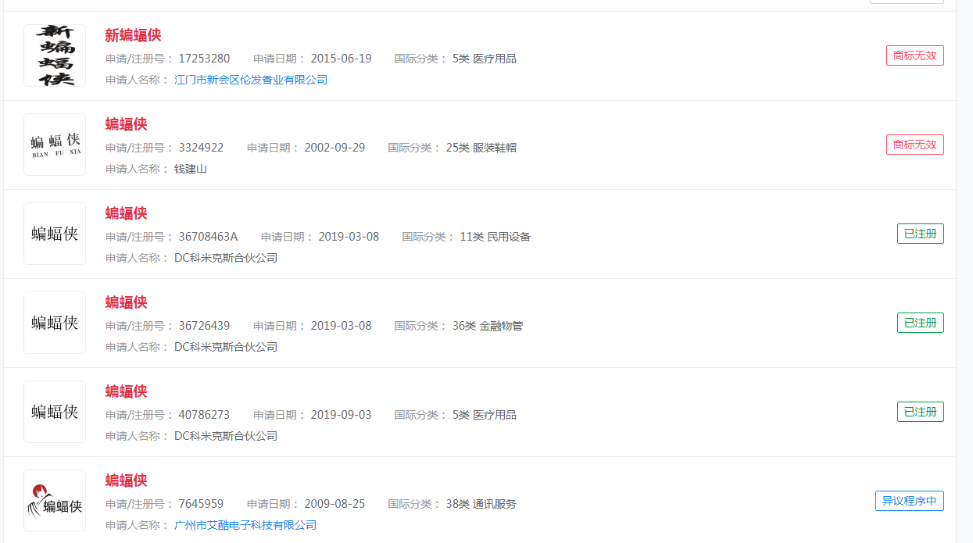Click DC科米克斯合伙公司 on 36726439 row
The height and width of the screenshot is (543, 973).
click(226, 347)
